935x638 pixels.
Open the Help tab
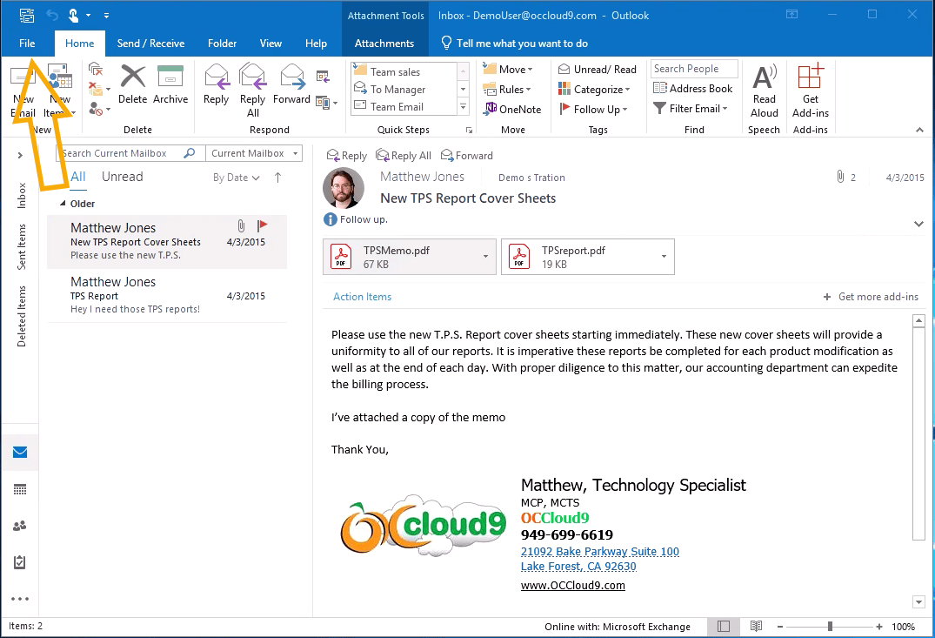pos(316,43)
